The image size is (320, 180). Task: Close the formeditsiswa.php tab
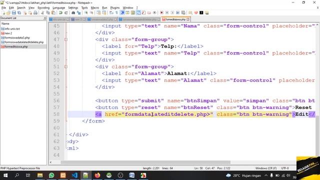click(x=188, y=19)
